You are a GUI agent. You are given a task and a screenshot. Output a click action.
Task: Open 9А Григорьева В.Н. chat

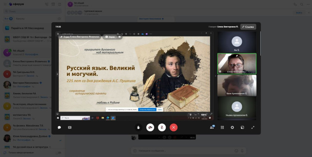[x=32, y=74]
